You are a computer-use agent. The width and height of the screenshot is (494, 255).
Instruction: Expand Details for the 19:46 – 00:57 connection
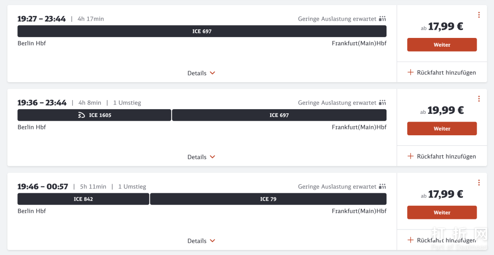201,241
